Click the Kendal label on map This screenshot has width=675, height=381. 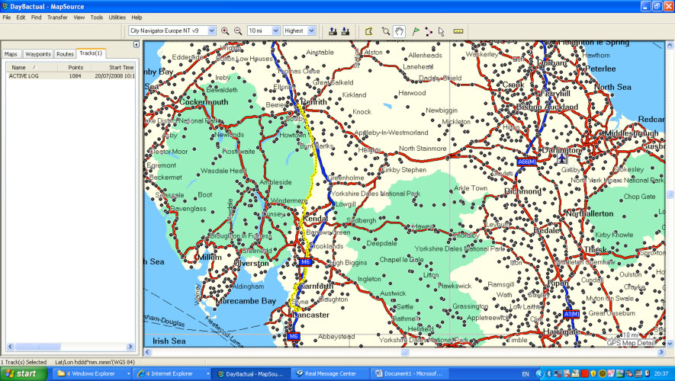tap(315, 219)
